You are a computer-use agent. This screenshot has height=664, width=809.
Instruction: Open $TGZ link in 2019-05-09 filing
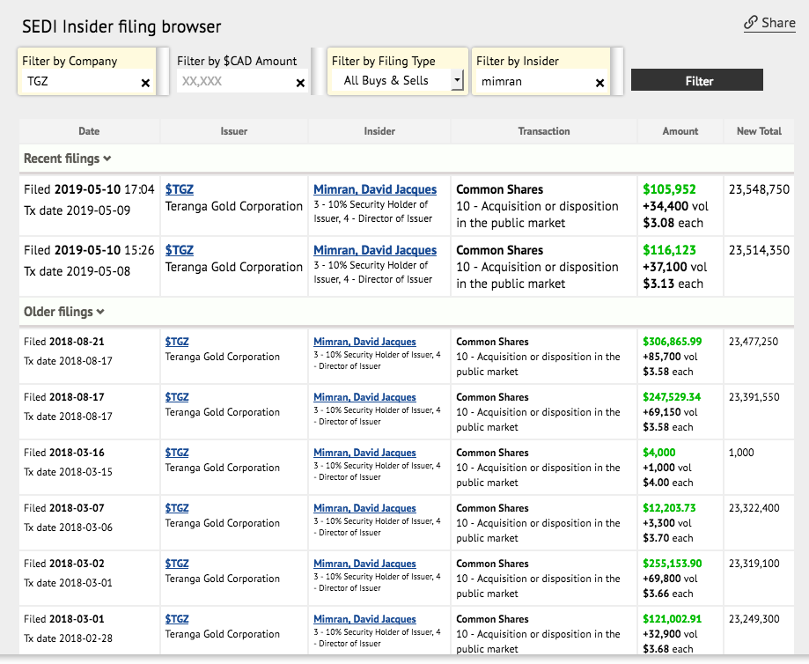[180, 189]
